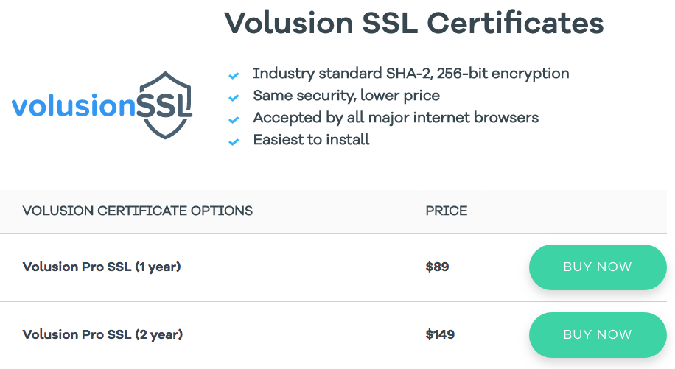
Task: Click the Accepted by all major browsers text
Action: click(396, 118)
